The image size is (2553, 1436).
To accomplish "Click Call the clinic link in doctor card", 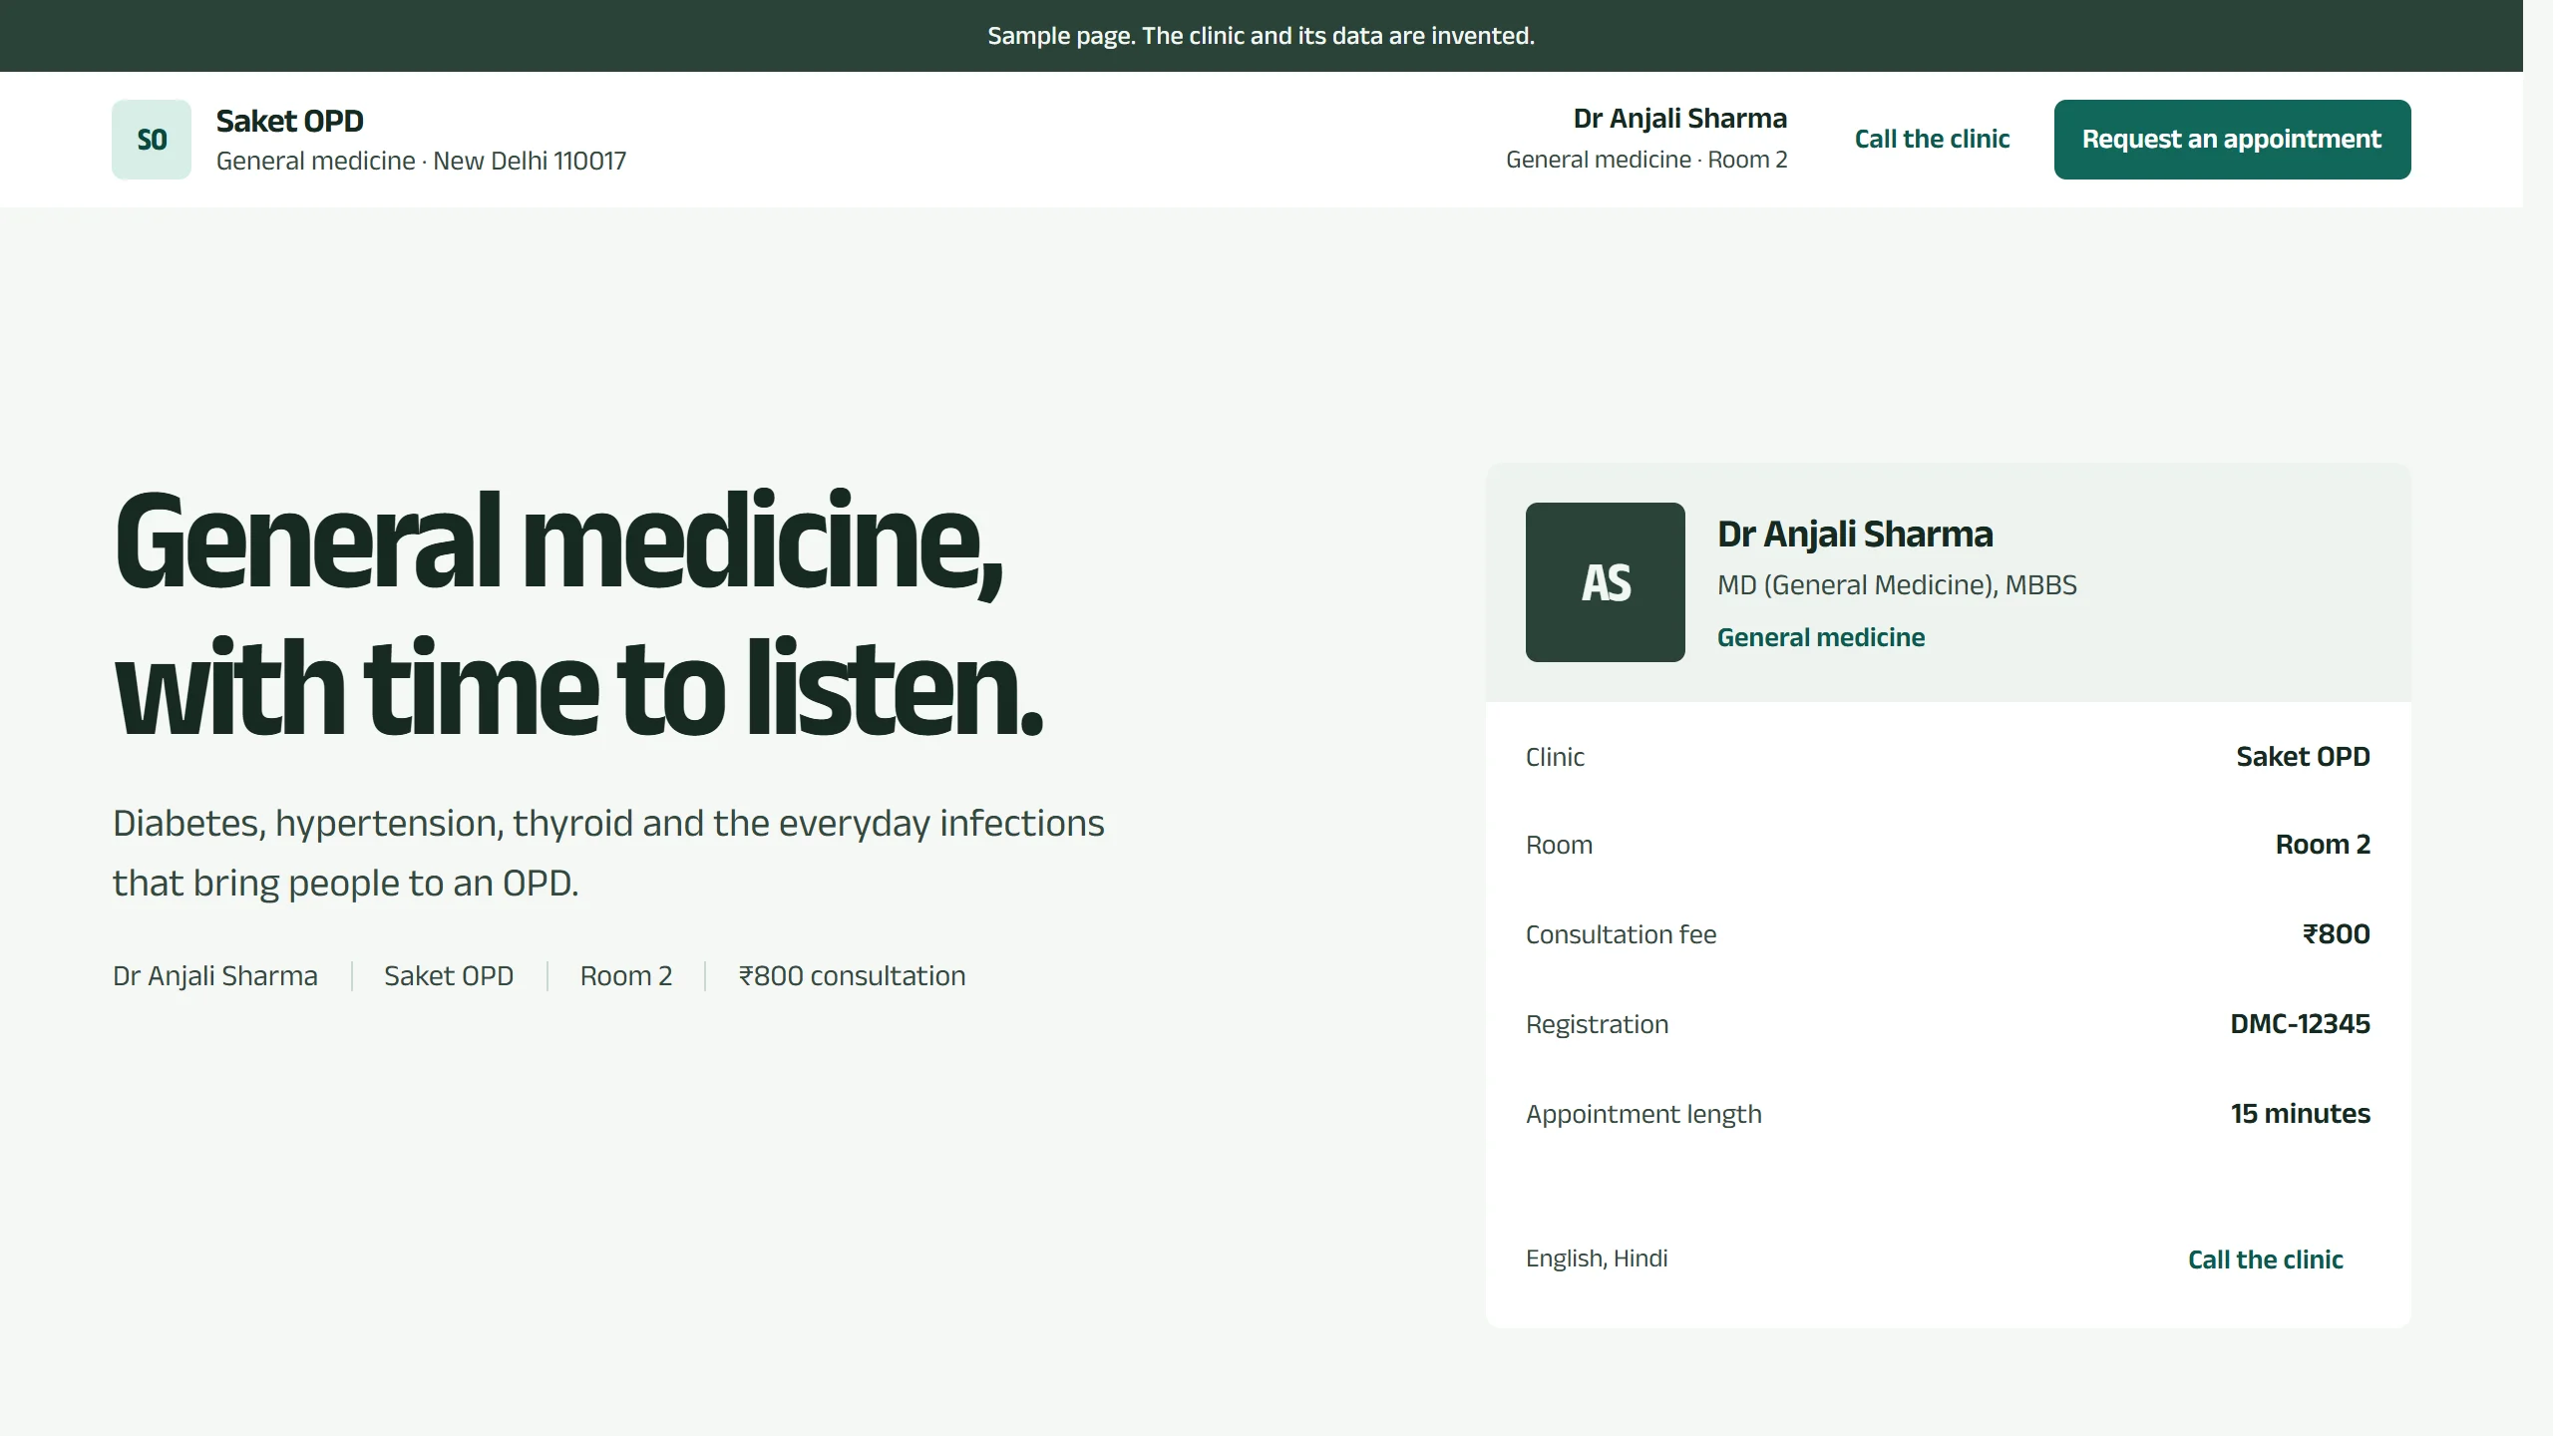I will [x=2266, y=1259].
